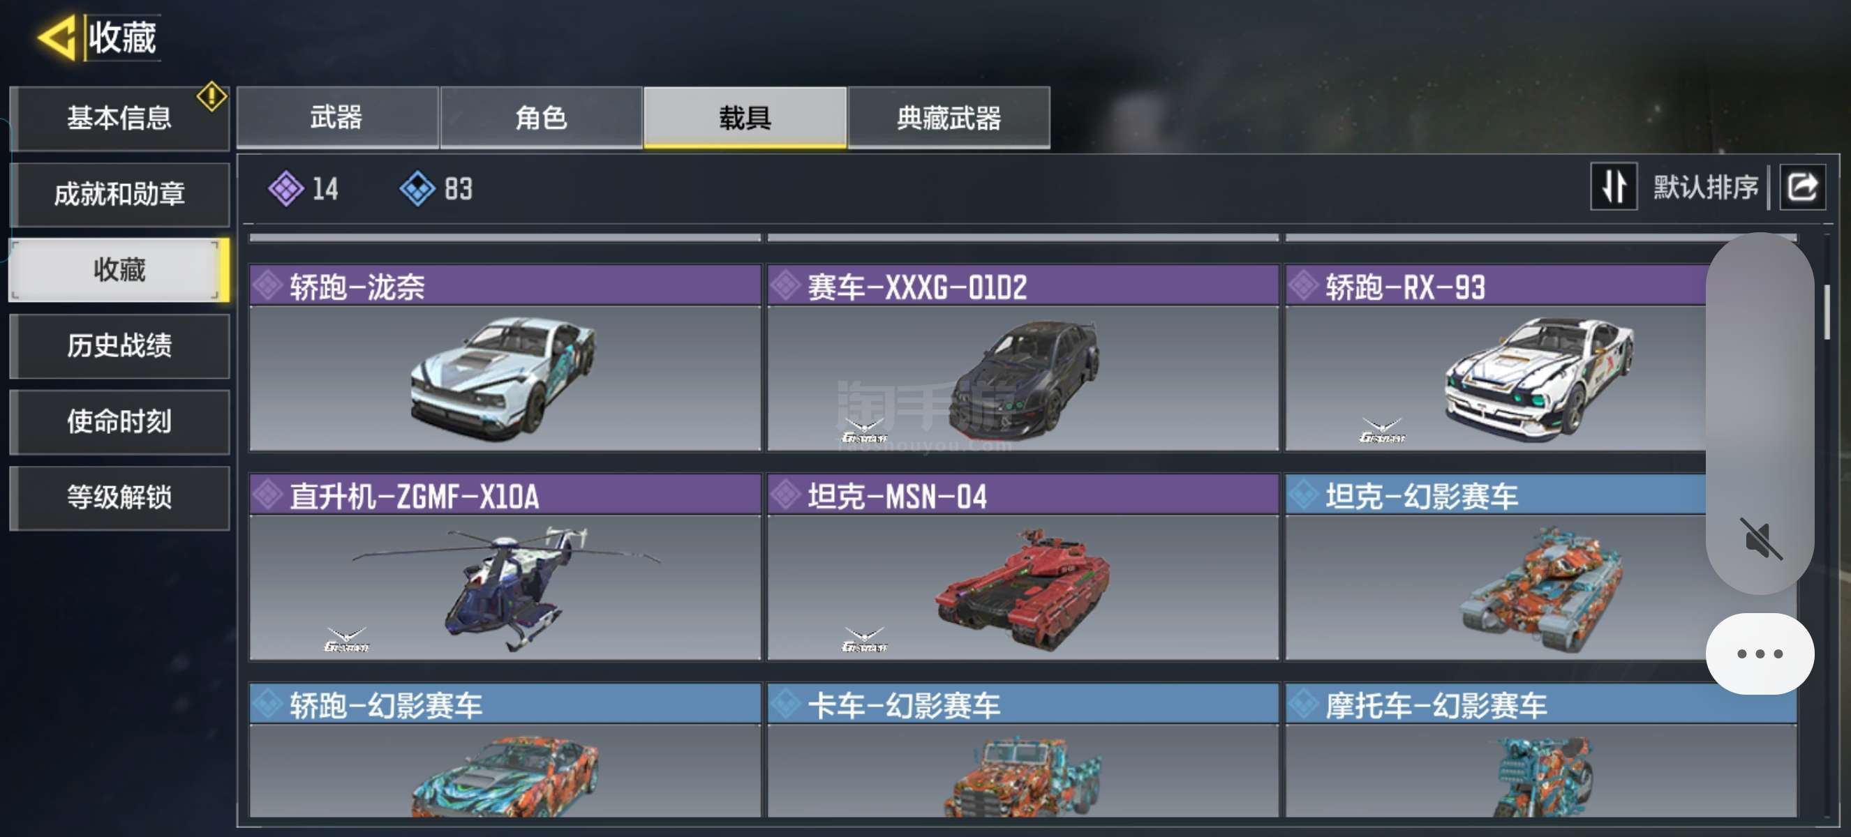
Task: Click the vertical scrollbar of vehicle list
Action: (1826, 312)
